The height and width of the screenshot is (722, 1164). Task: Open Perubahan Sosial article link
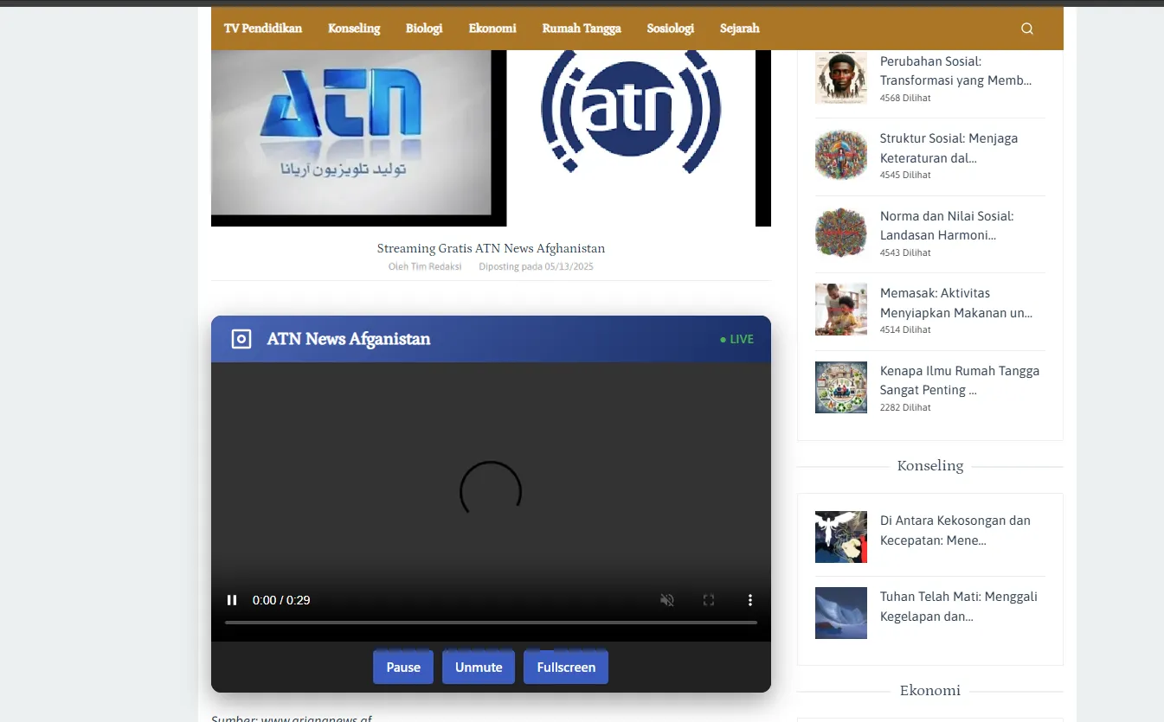point(955,71)
